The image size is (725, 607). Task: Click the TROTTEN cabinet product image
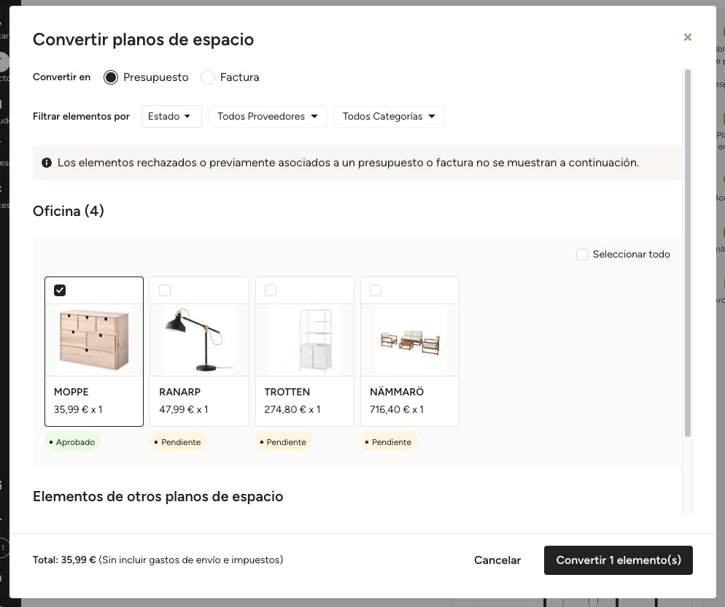[x=304, y=340]
